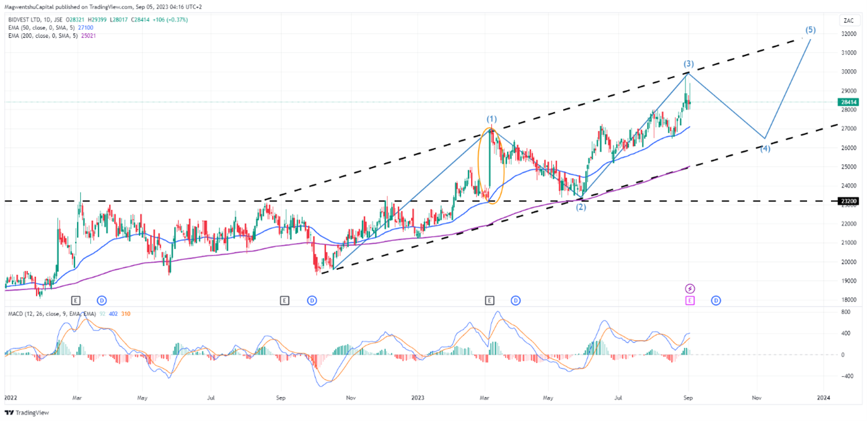The width and height of the screenshot is (867, 421).
Task: Click the dividend D marker near April 2022
Action: [x=102, y=301]
